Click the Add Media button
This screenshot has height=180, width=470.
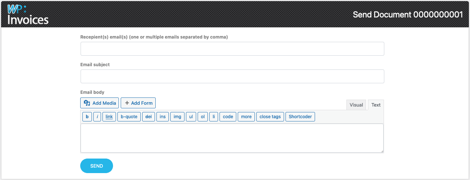pos(100,103)
